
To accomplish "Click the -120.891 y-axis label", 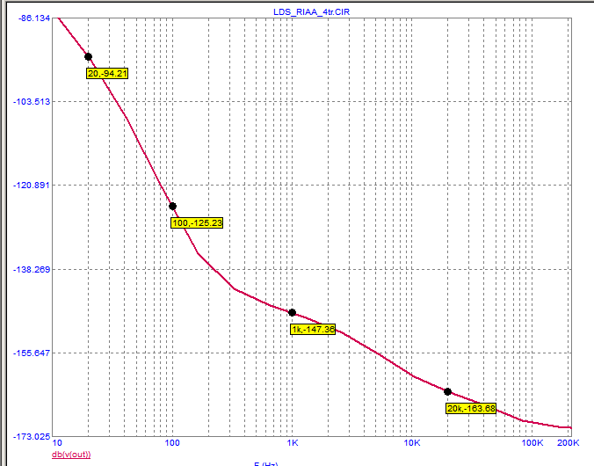I will pyautogui.click(x=32, y=185).
